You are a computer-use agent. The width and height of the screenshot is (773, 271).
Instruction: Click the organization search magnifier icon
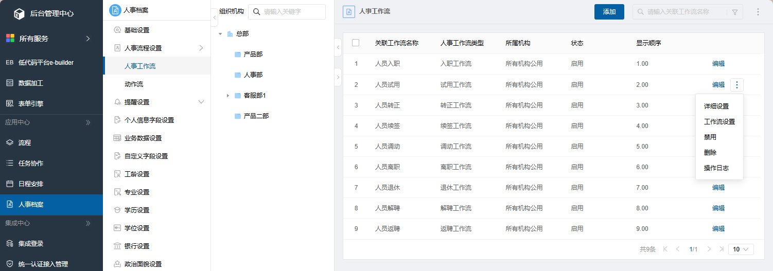[256, 12]
